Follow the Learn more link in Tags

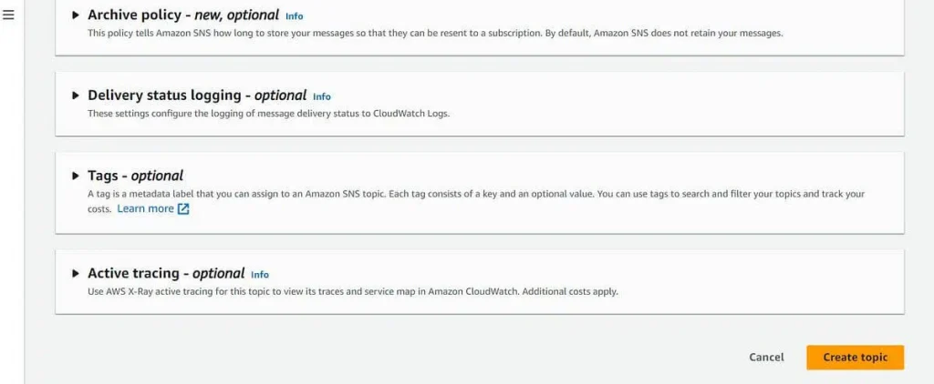(145, 208)
